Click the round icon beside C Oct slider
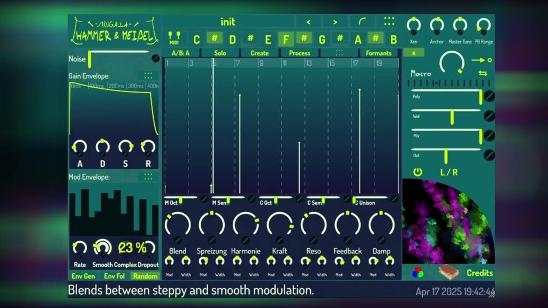Image resolution: width=548 pixels, height=308 pixels. [299, 199]
